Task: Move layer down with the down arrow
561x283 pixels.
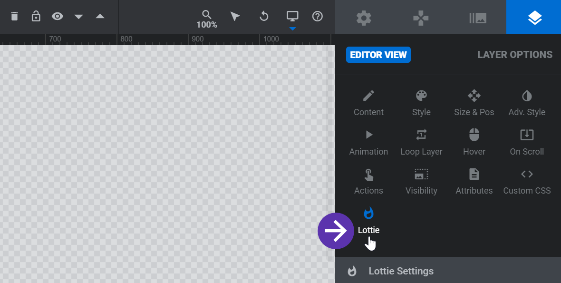Action: coord(79,17)
